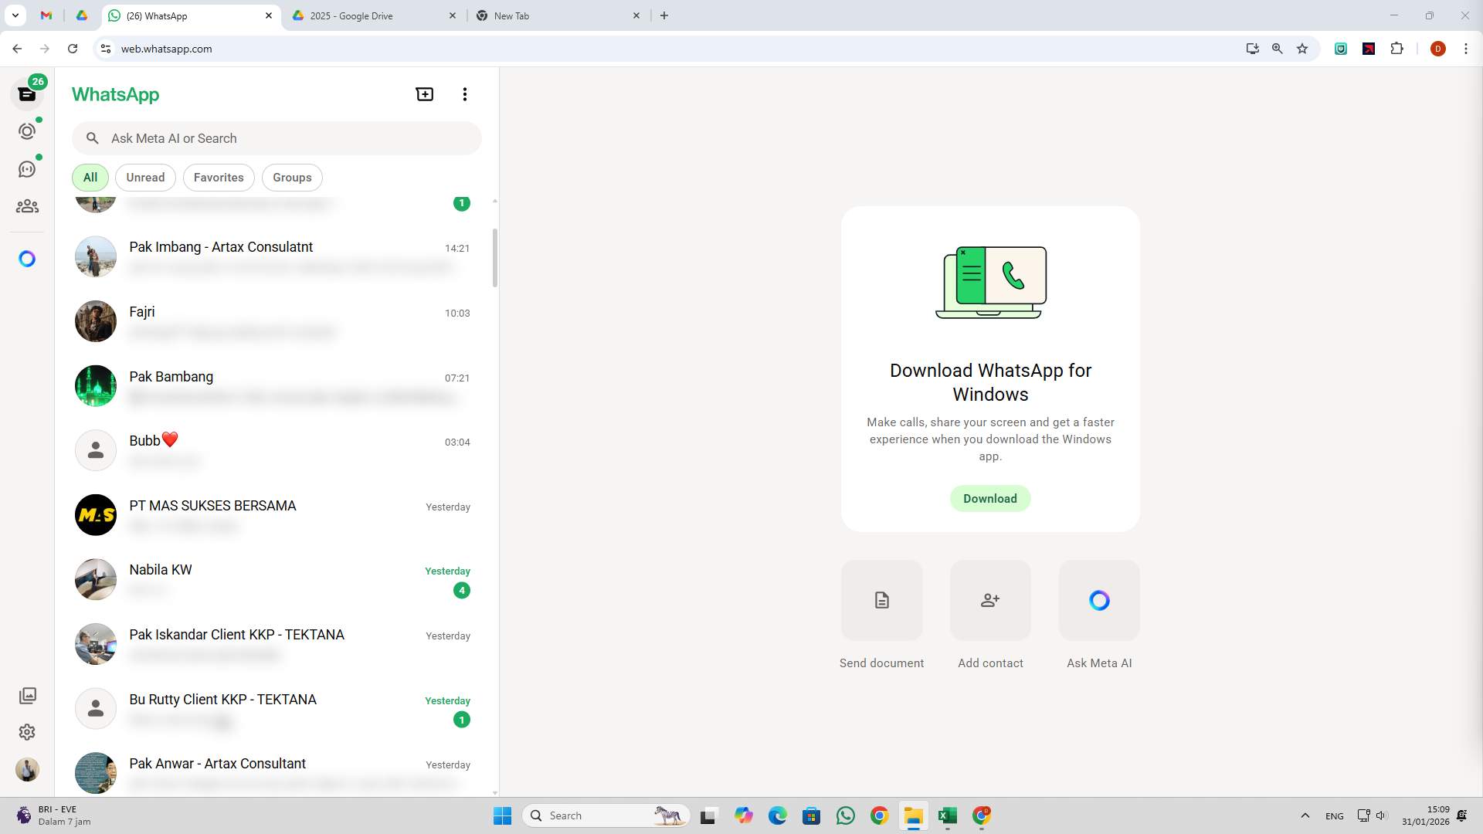
Task: Select the Favorites filter chip
Action: tap(219, 178)
